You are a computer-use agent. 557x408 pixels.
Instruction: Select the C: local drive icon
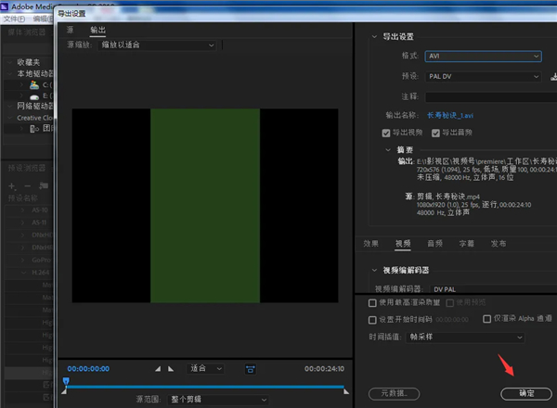pyautogui.click(x=34, y=85)
